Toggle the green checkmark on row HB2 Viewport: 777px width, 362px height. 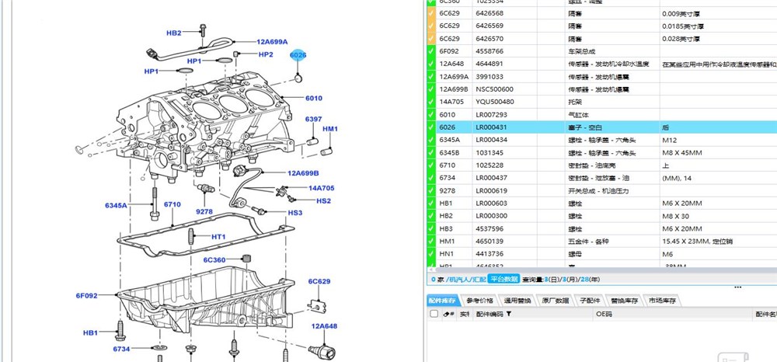click(430, 217)
